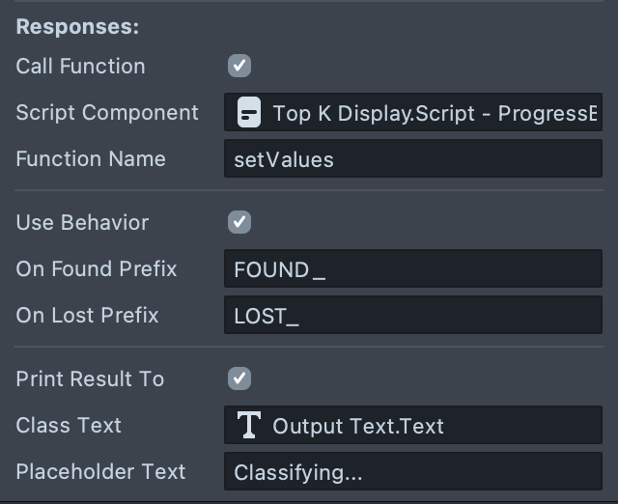Image resolution: width=618 pixels, height=504 pixels.
Task: Uncheck the Print Result To checkbox
Action: (239, 378)
